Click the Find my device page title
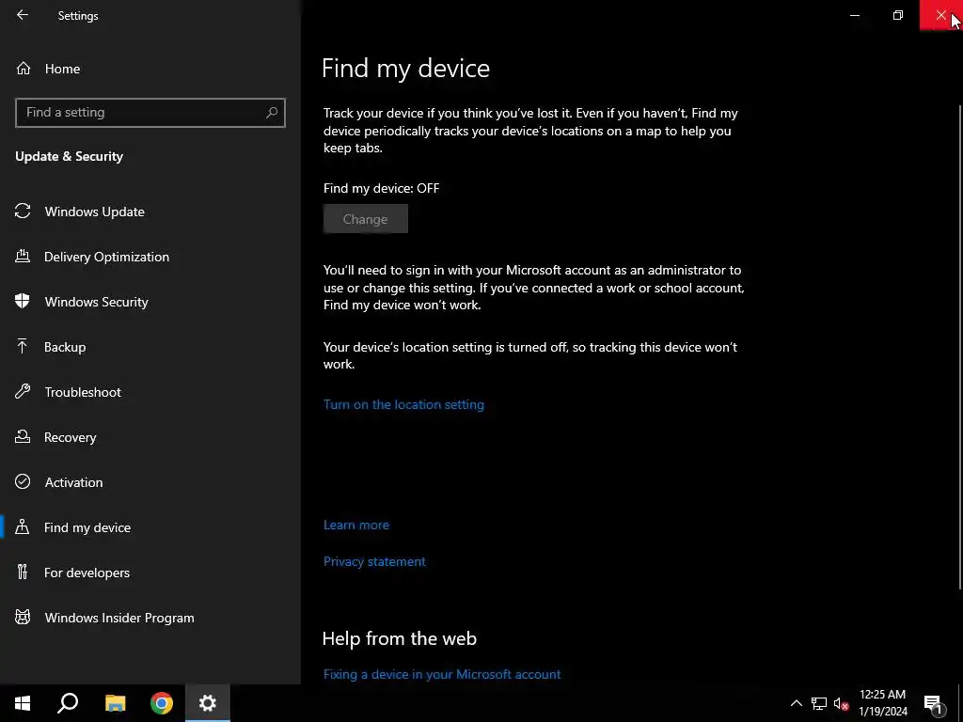The height and width of the screenshot is (722, 963). (406, 68)
